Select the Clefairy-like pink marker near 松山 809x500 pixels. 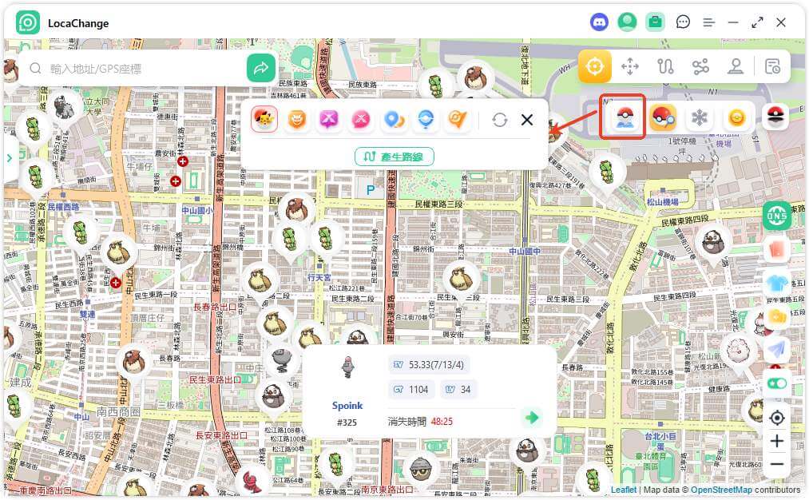coord(737,350)
